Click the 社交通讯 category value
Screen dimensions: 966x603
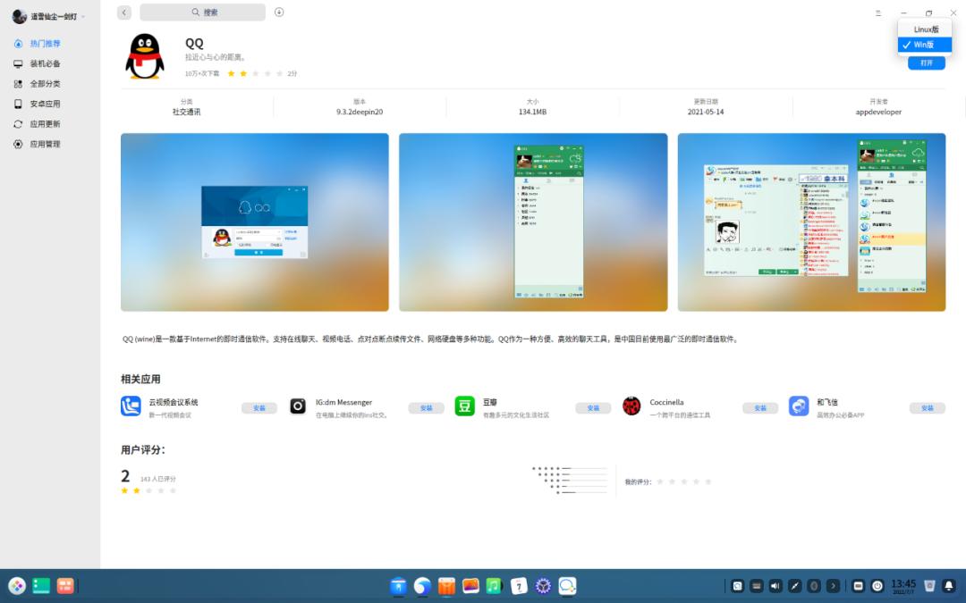tap(187, 112)
